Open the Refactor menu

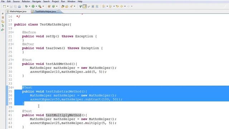coord(26,1)
